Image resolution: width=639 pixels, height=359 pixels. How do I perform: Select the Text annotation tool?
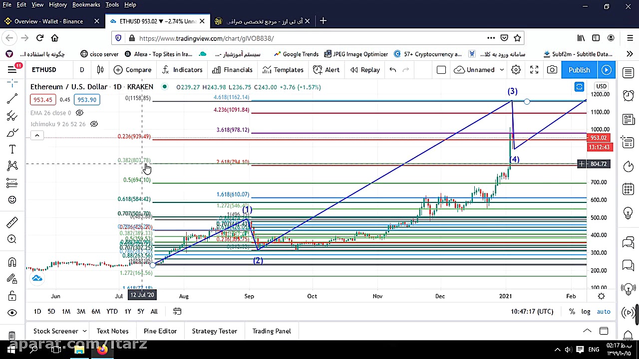[12, 150]
